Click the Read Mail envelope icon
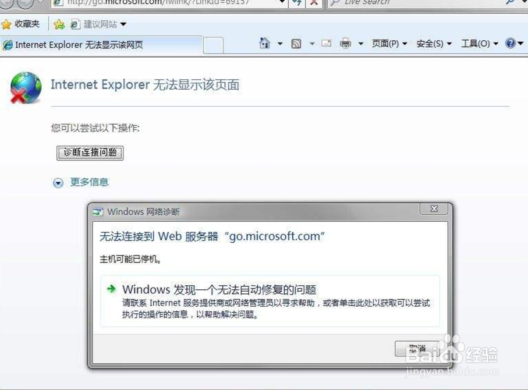 [327, 43]
